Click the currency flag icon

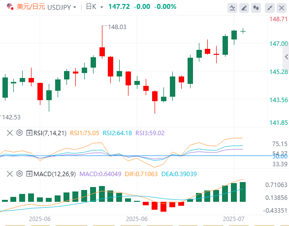point(10,6)
